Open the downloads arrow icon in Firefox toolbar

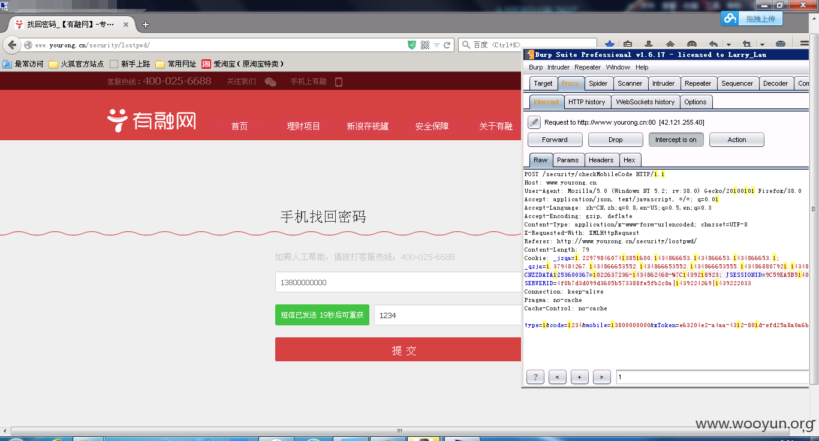(648, 45)
